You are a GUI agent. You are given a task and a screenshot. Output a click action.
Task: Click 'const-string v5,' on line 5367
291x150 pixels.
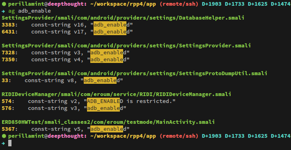pos(57,129)
